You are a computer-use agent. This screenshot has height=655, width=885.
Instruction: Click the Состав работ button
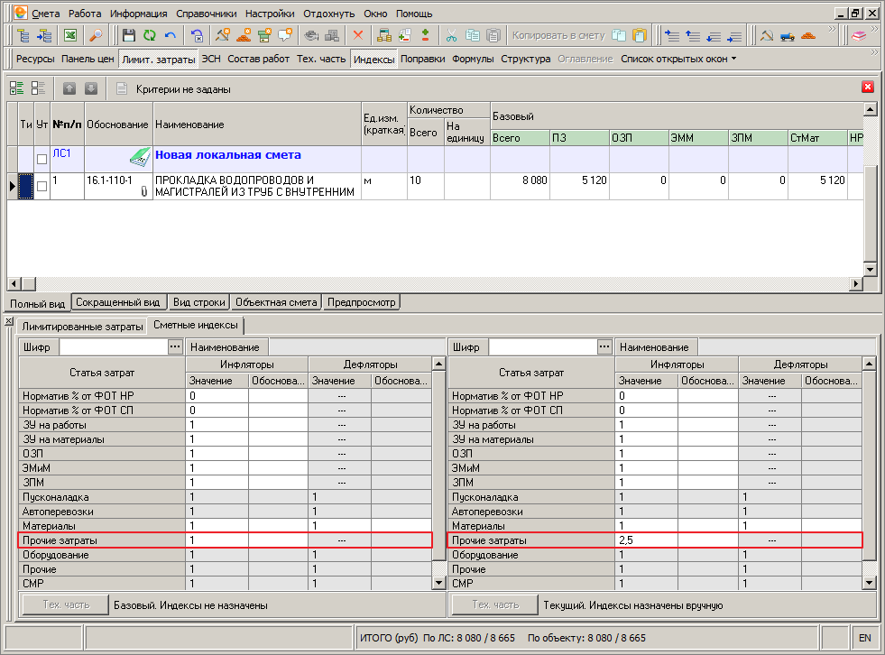click(x=259, y=59)
